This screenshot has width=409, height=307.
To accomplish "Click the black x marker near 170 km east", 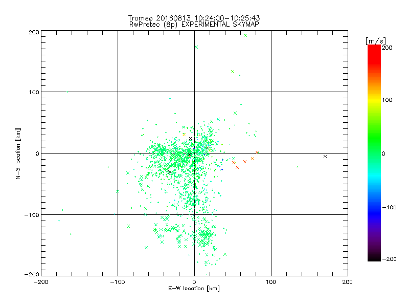I will (325, 157).
